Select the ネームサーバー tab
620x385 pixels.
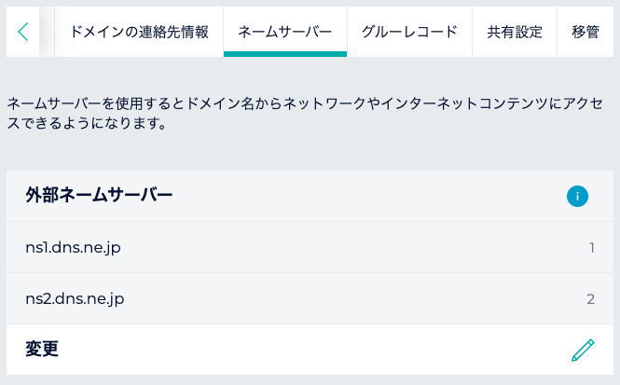click(285, 32)
